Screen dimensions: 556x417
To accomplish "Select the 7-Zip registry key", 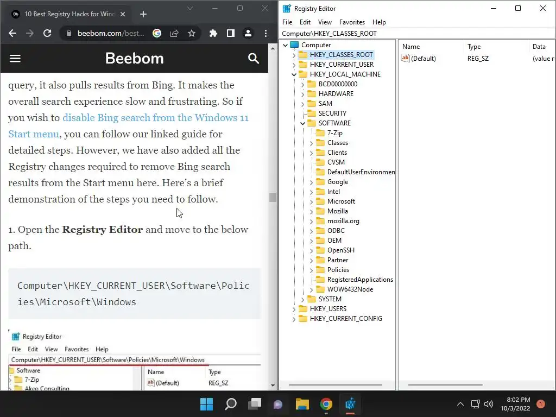I will pyautogui.click(x=334, y=133).
